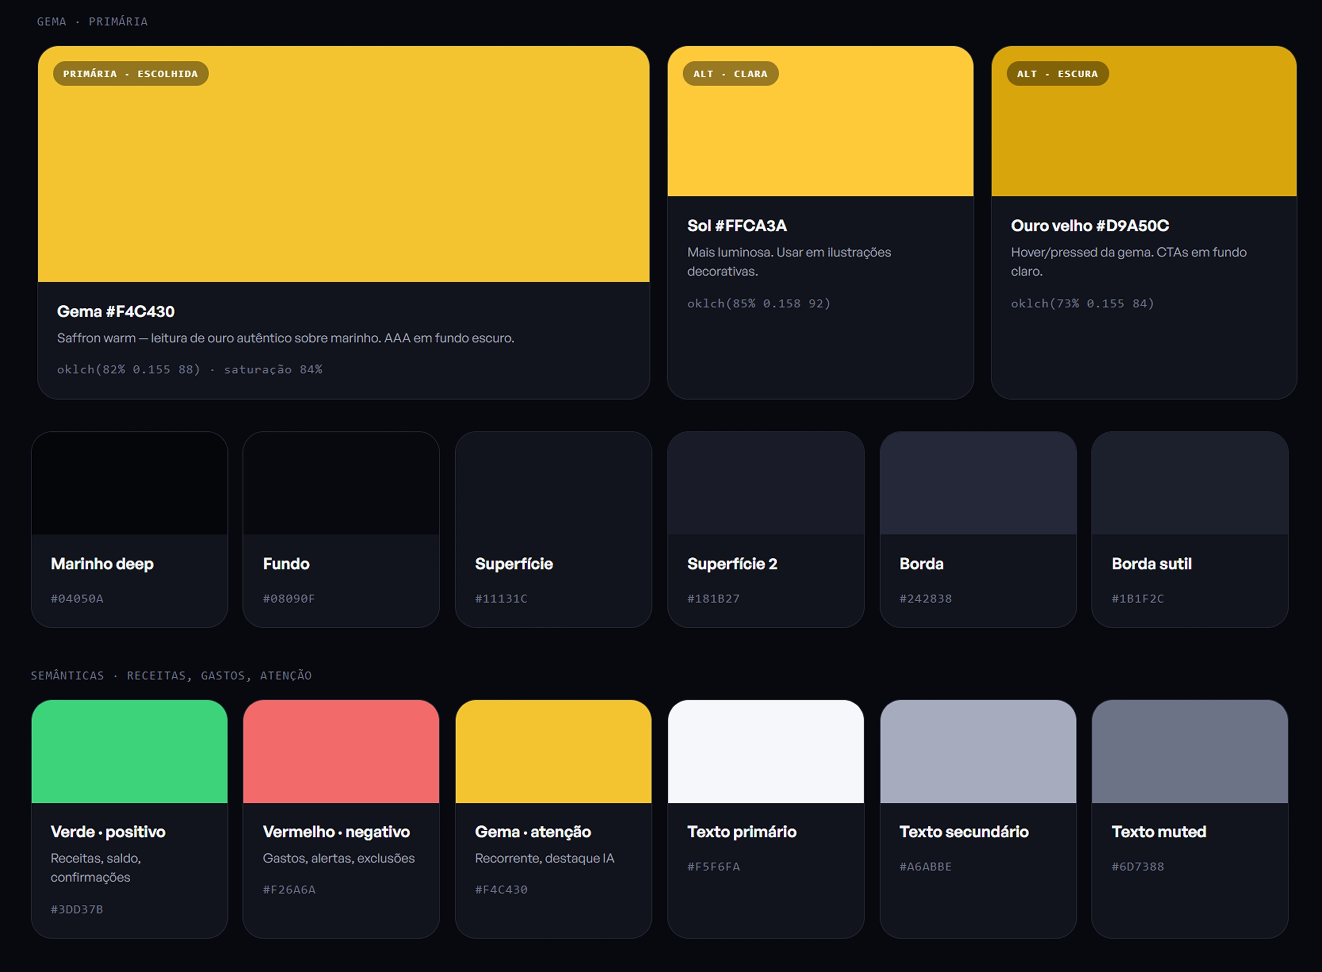Click the 'oklch(85% 0.158 92)' value
1322x972 pixels.
(x=759, y=304)
